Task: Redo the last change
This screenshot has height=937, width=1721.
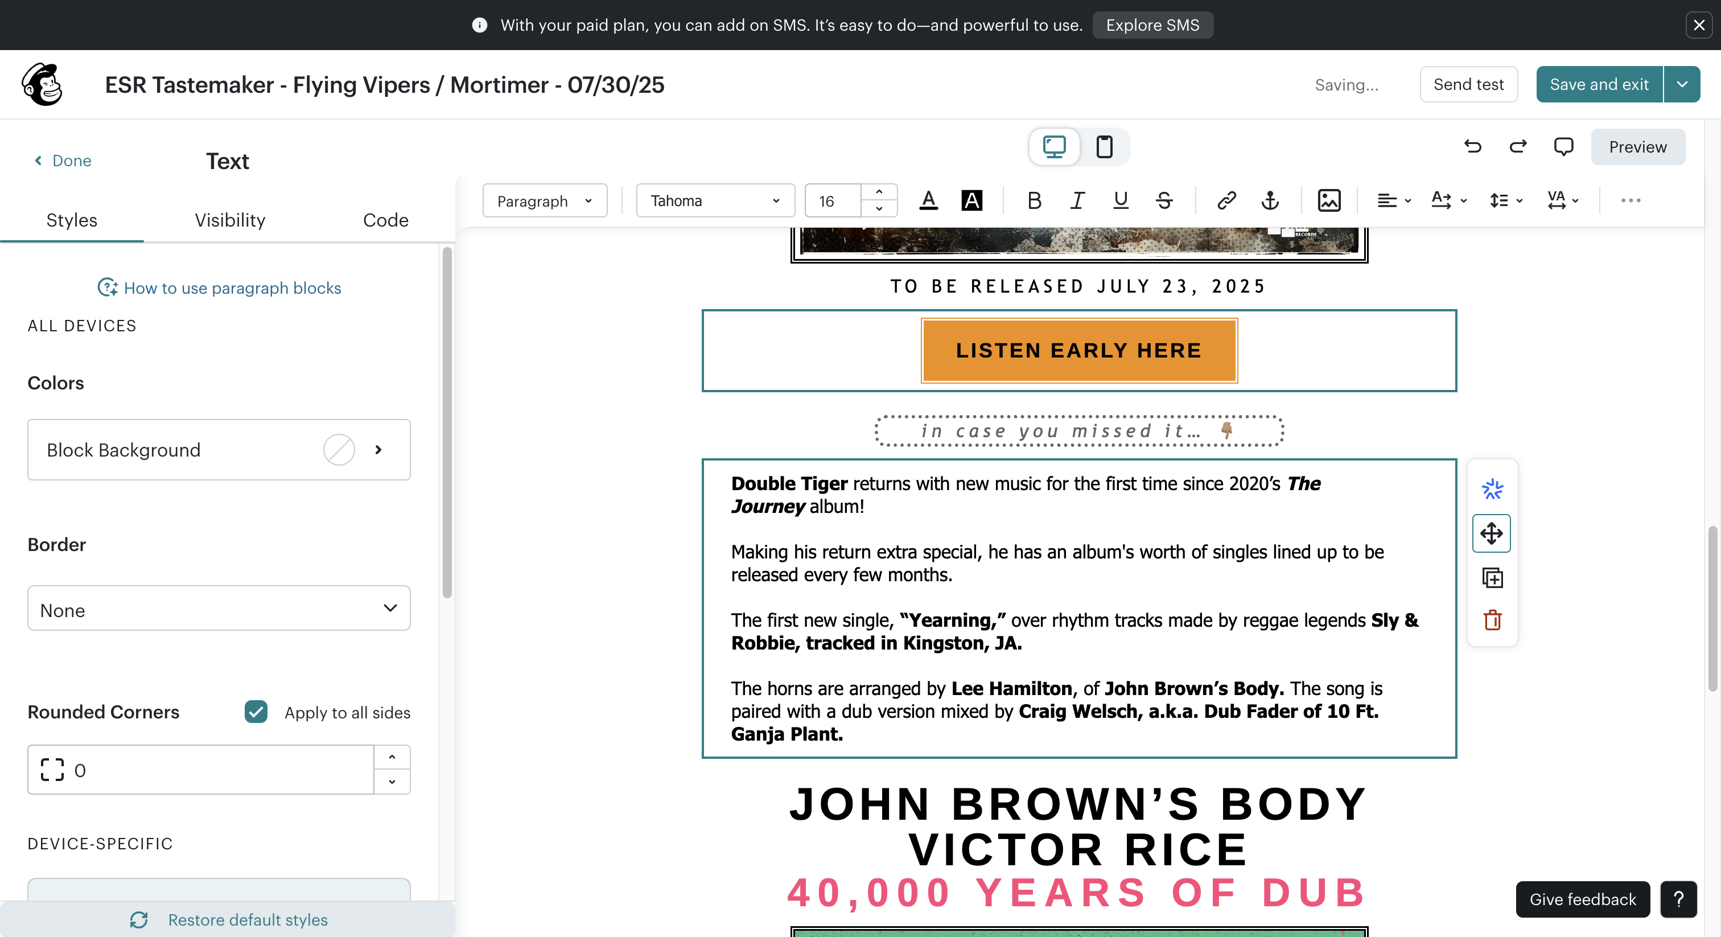Action: click(1518, 146)
